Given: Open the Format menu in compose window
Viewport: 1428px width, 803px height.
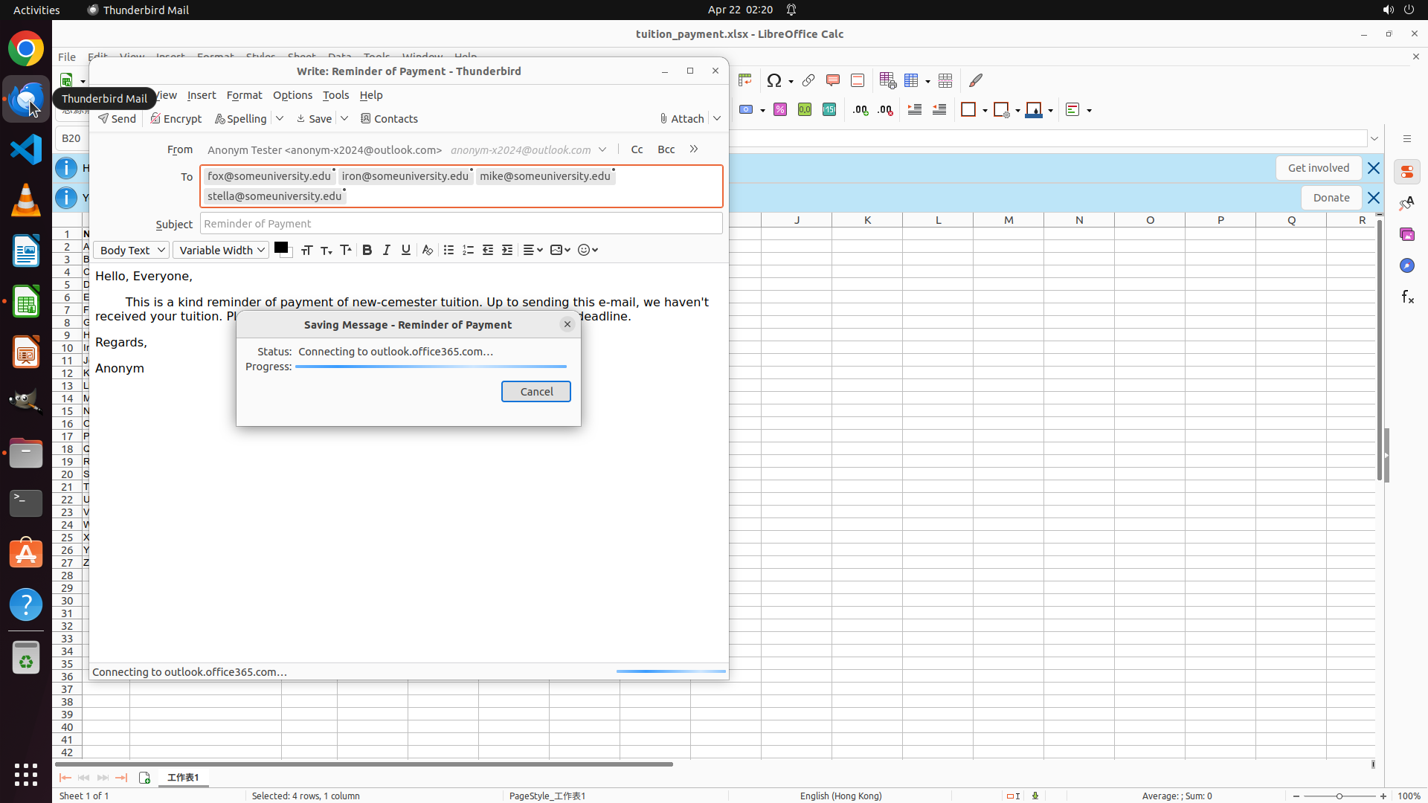Looking at the screenshot, I should coord(244,95).
